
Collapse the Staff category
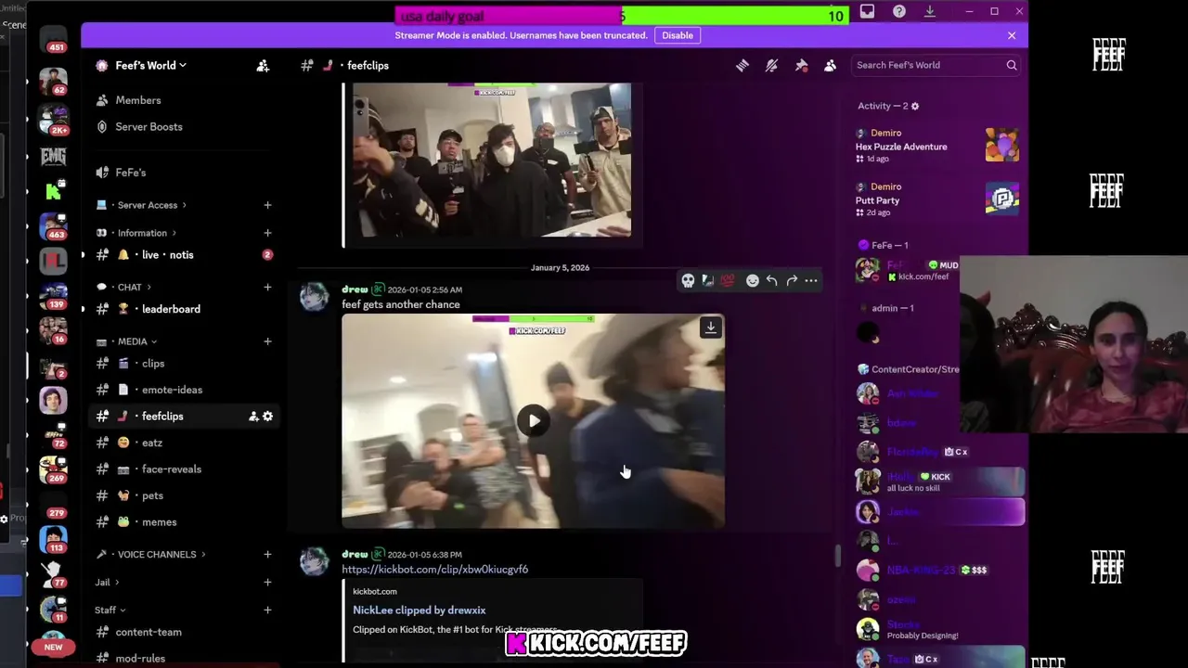(110, 610)
